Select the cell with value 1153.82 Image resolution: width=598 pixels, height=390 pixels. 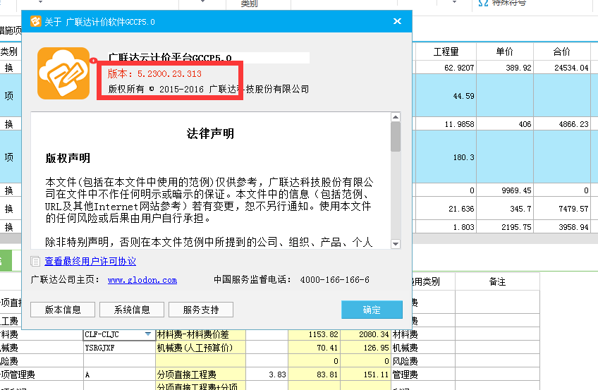point(314,334)
